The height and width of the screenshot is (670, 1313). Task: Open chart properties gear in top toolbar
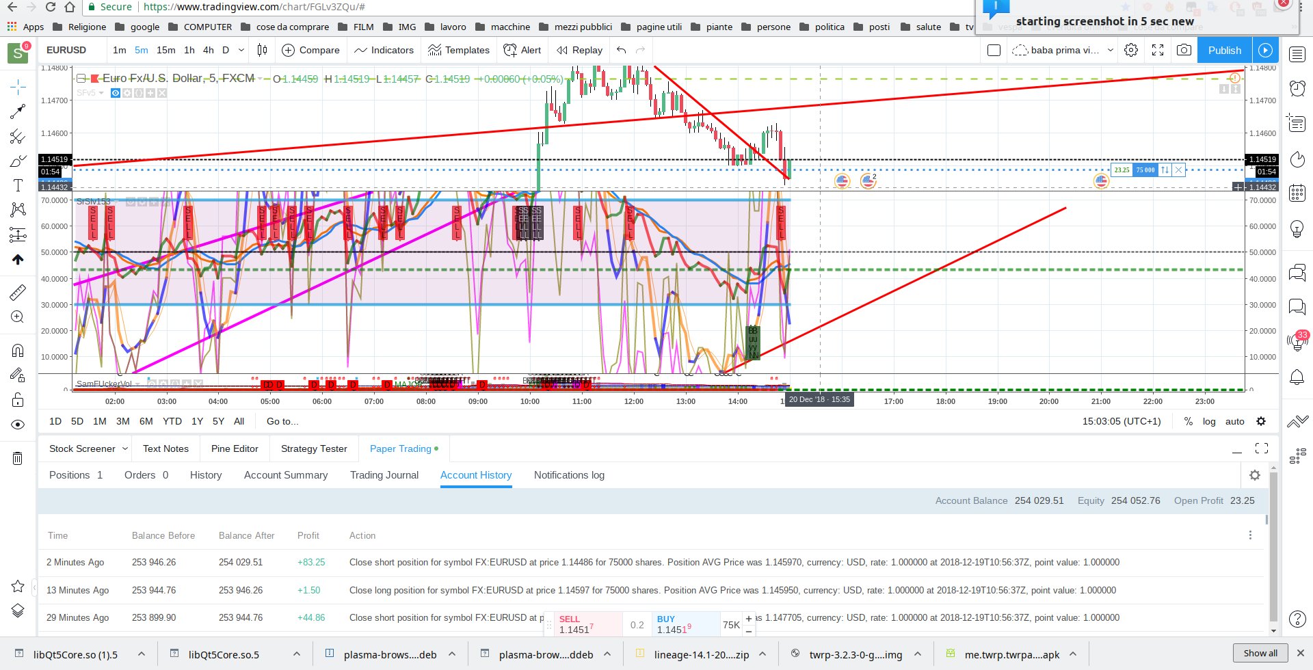(1131, 50)
